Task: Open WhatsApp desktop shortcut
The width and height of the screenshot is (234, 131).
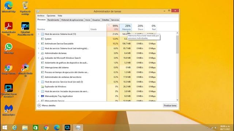Action: 9,48
